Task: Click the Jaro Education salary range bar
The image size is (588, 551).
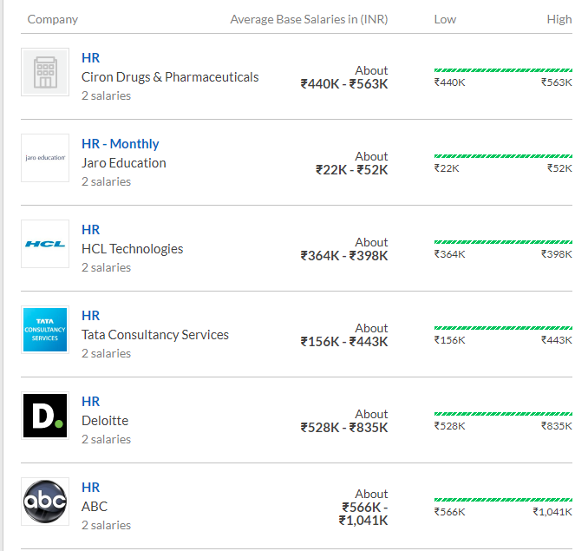Action: (x=503, y=156)
